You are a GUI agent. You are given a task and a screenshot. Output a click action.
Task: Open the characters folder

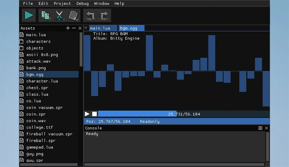click(x=49, y=41)
